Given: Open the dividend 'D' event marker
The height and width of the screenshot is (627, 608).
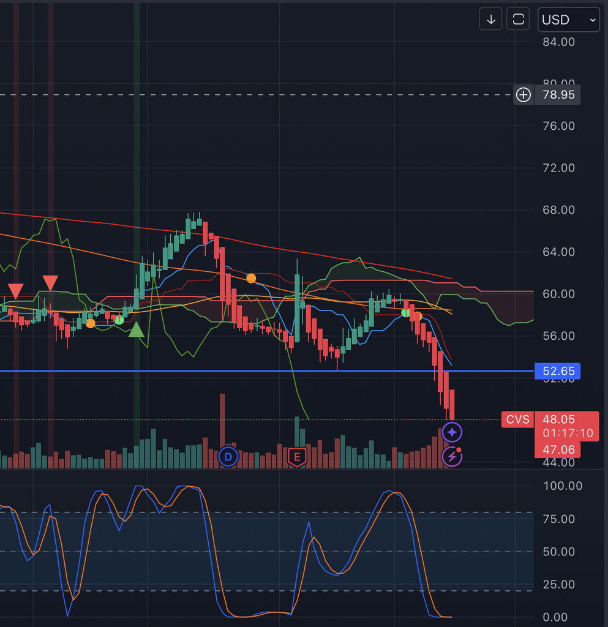Looking at the screenshot, I should [228, 456].
